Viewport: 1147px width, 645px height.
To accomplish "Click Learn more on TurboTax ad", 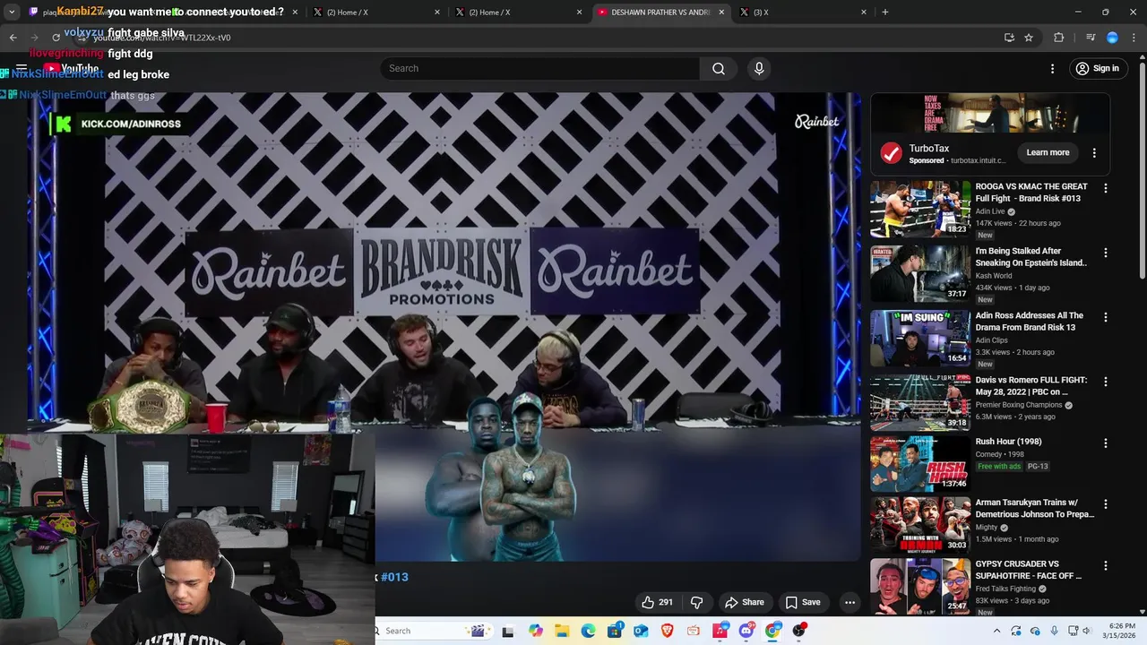I will click(x=1048, y=152).
